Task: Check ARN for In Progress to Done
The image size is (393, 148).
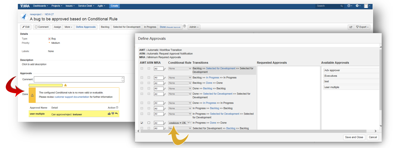Action: click(x=149, y=123)
